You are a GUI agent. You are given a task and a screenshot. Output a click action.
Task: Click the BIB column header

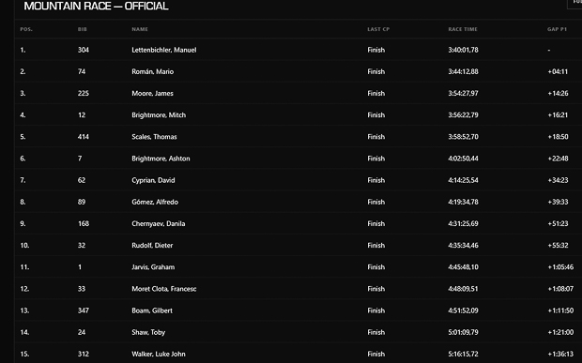[82, 29]
